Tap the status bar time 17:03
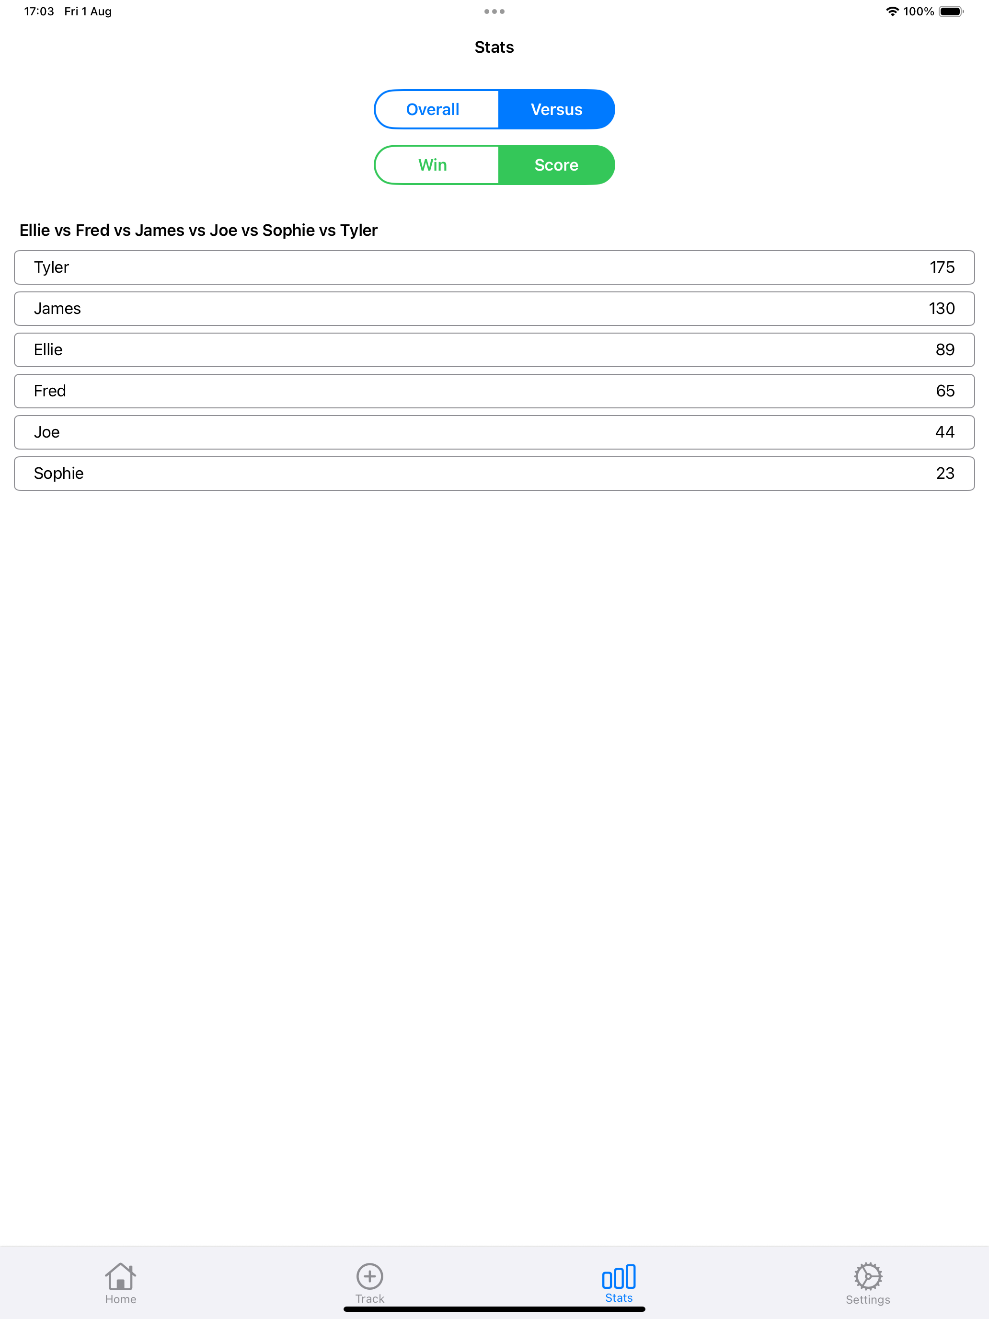Image resolution: width=989 pixels, height=1319 pixels. (x=39, y=12)
